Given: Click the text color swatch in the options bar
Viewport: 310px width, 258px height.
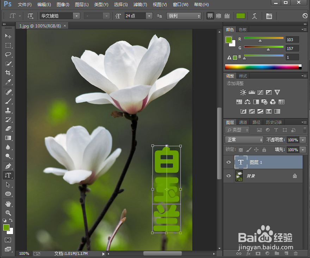Looking at the screenshot, I should click(241, 16).
